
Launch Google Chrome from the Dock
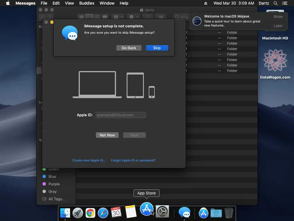click(x=90, y=213)
